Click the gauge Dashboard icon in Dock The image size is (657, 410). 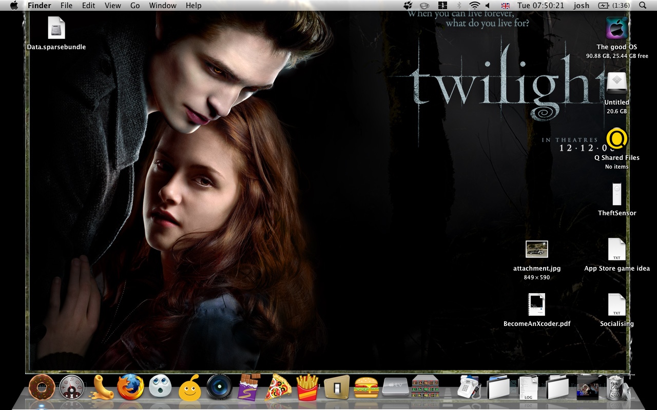pyautogui.click(x=71, y=387)
